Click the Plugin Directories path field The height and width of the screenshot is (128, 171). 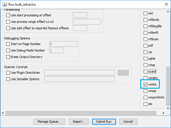click(x=79, y=73)
